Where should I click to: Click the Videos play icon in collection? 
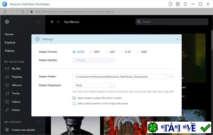7,102
